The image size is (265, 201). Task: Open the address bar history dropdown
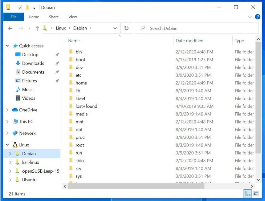[x=115, y=28]
